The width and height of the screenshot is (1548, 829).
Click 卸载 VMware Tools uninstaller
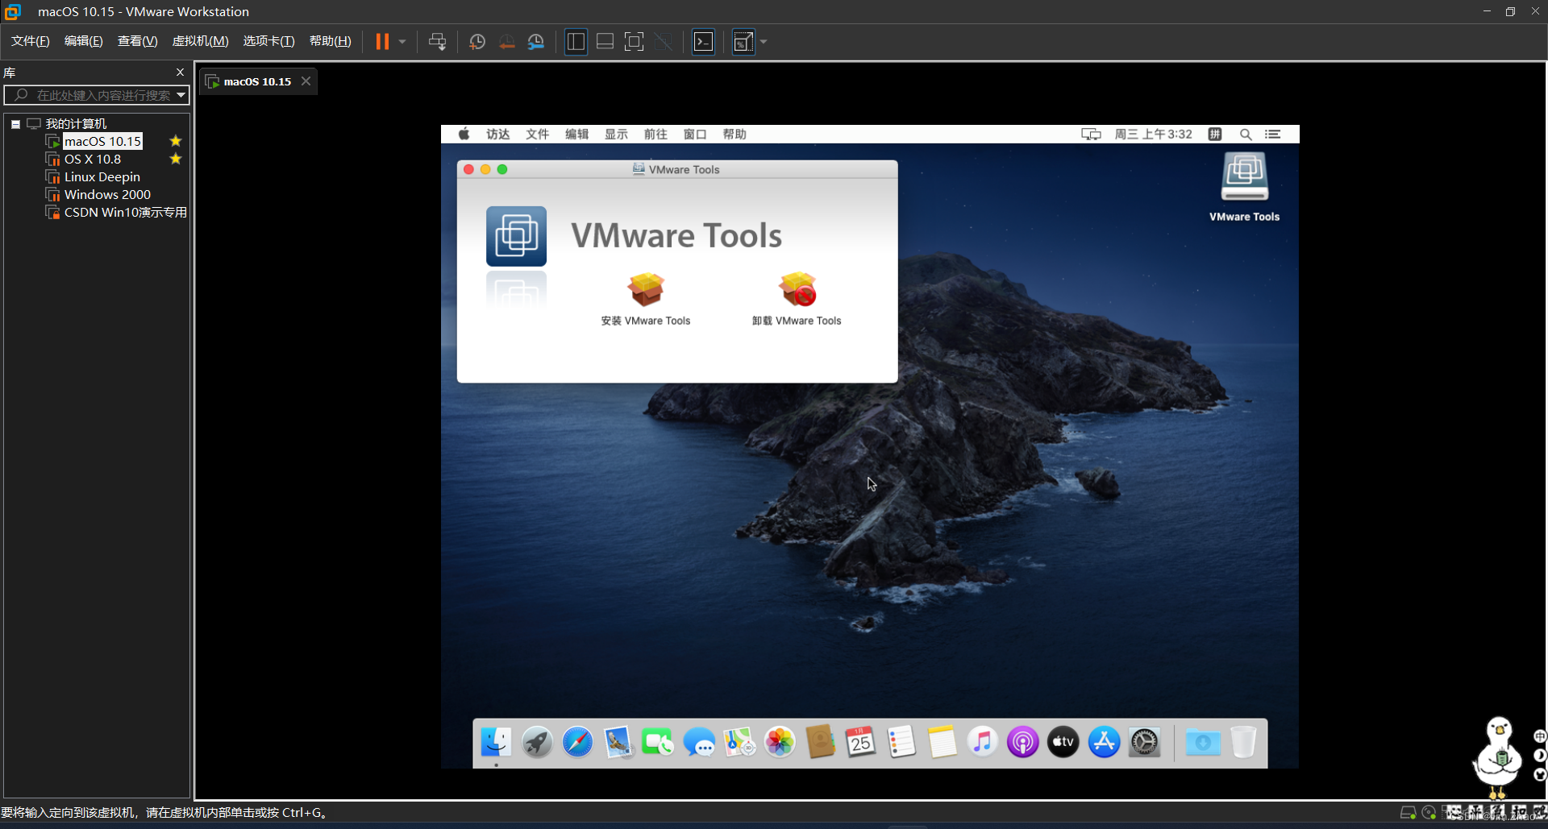point(797,299)
